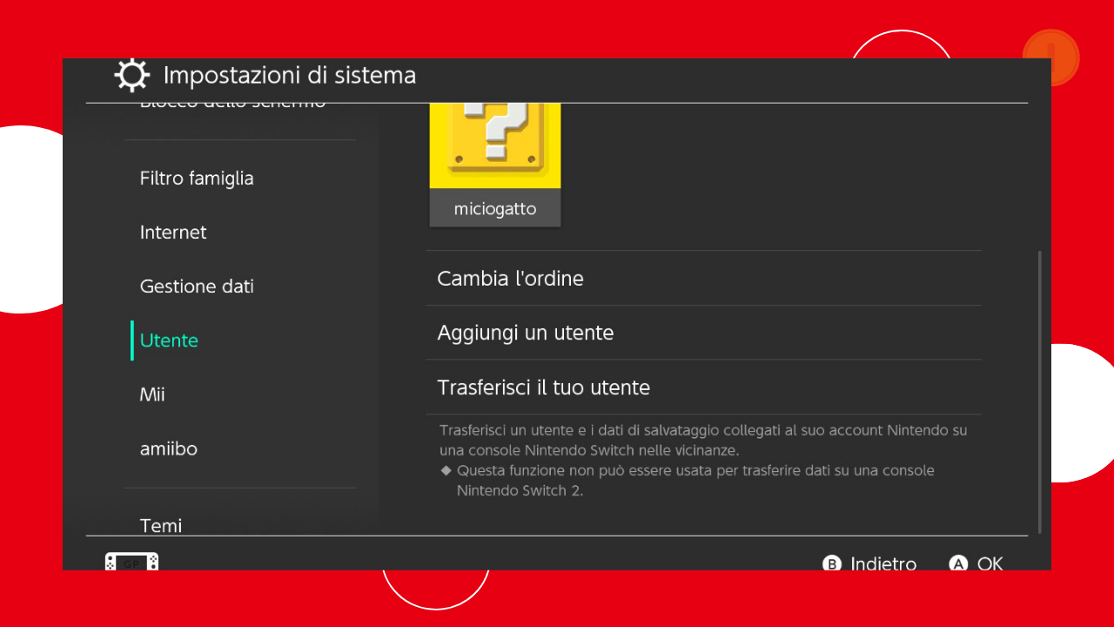Viewport: 1114px width, 627px height.
Task: Choose Trasferisci il tuo utente
Action: [x=703, y=387]
